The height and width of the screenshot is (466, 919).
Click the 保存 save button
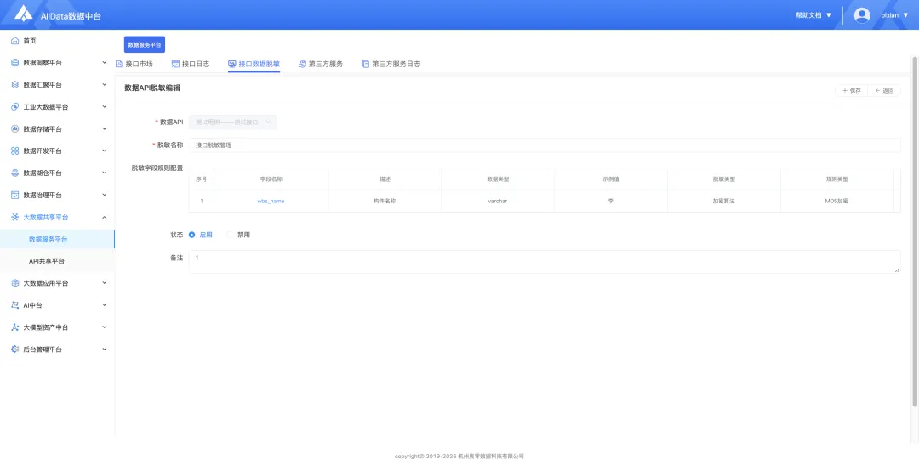pyautogui.click(x=851, y=91)
